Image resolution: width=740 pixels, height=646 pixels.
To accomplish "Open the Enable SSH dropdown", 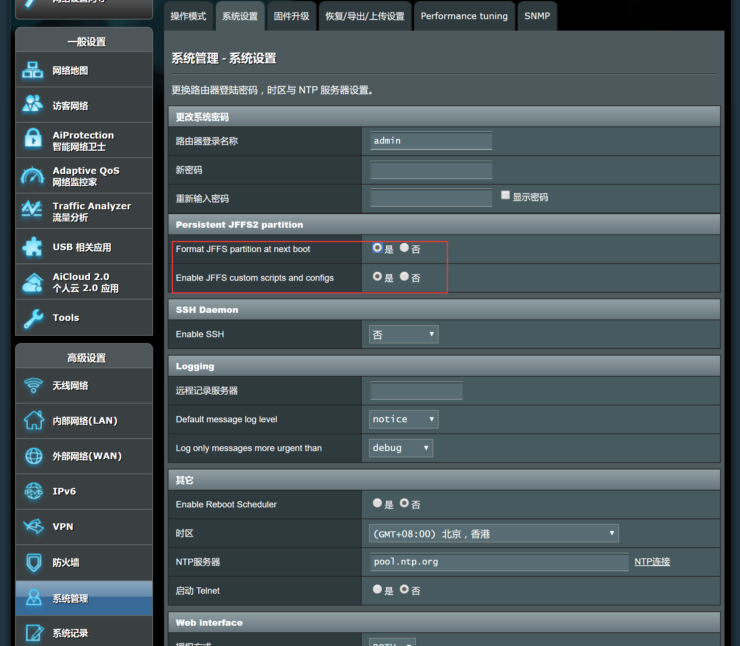I will click(403, 334).
